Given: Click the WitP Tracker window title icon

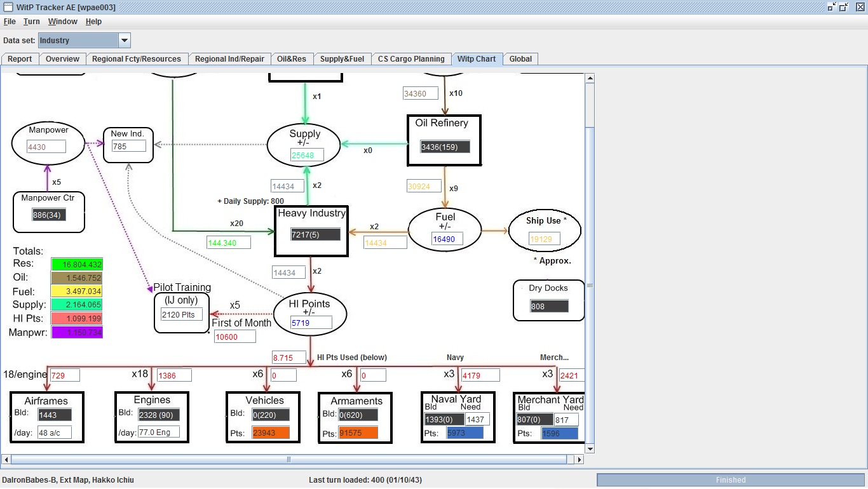Looking at the screenshot, I should pyautogui.click(x=7, y=7).
